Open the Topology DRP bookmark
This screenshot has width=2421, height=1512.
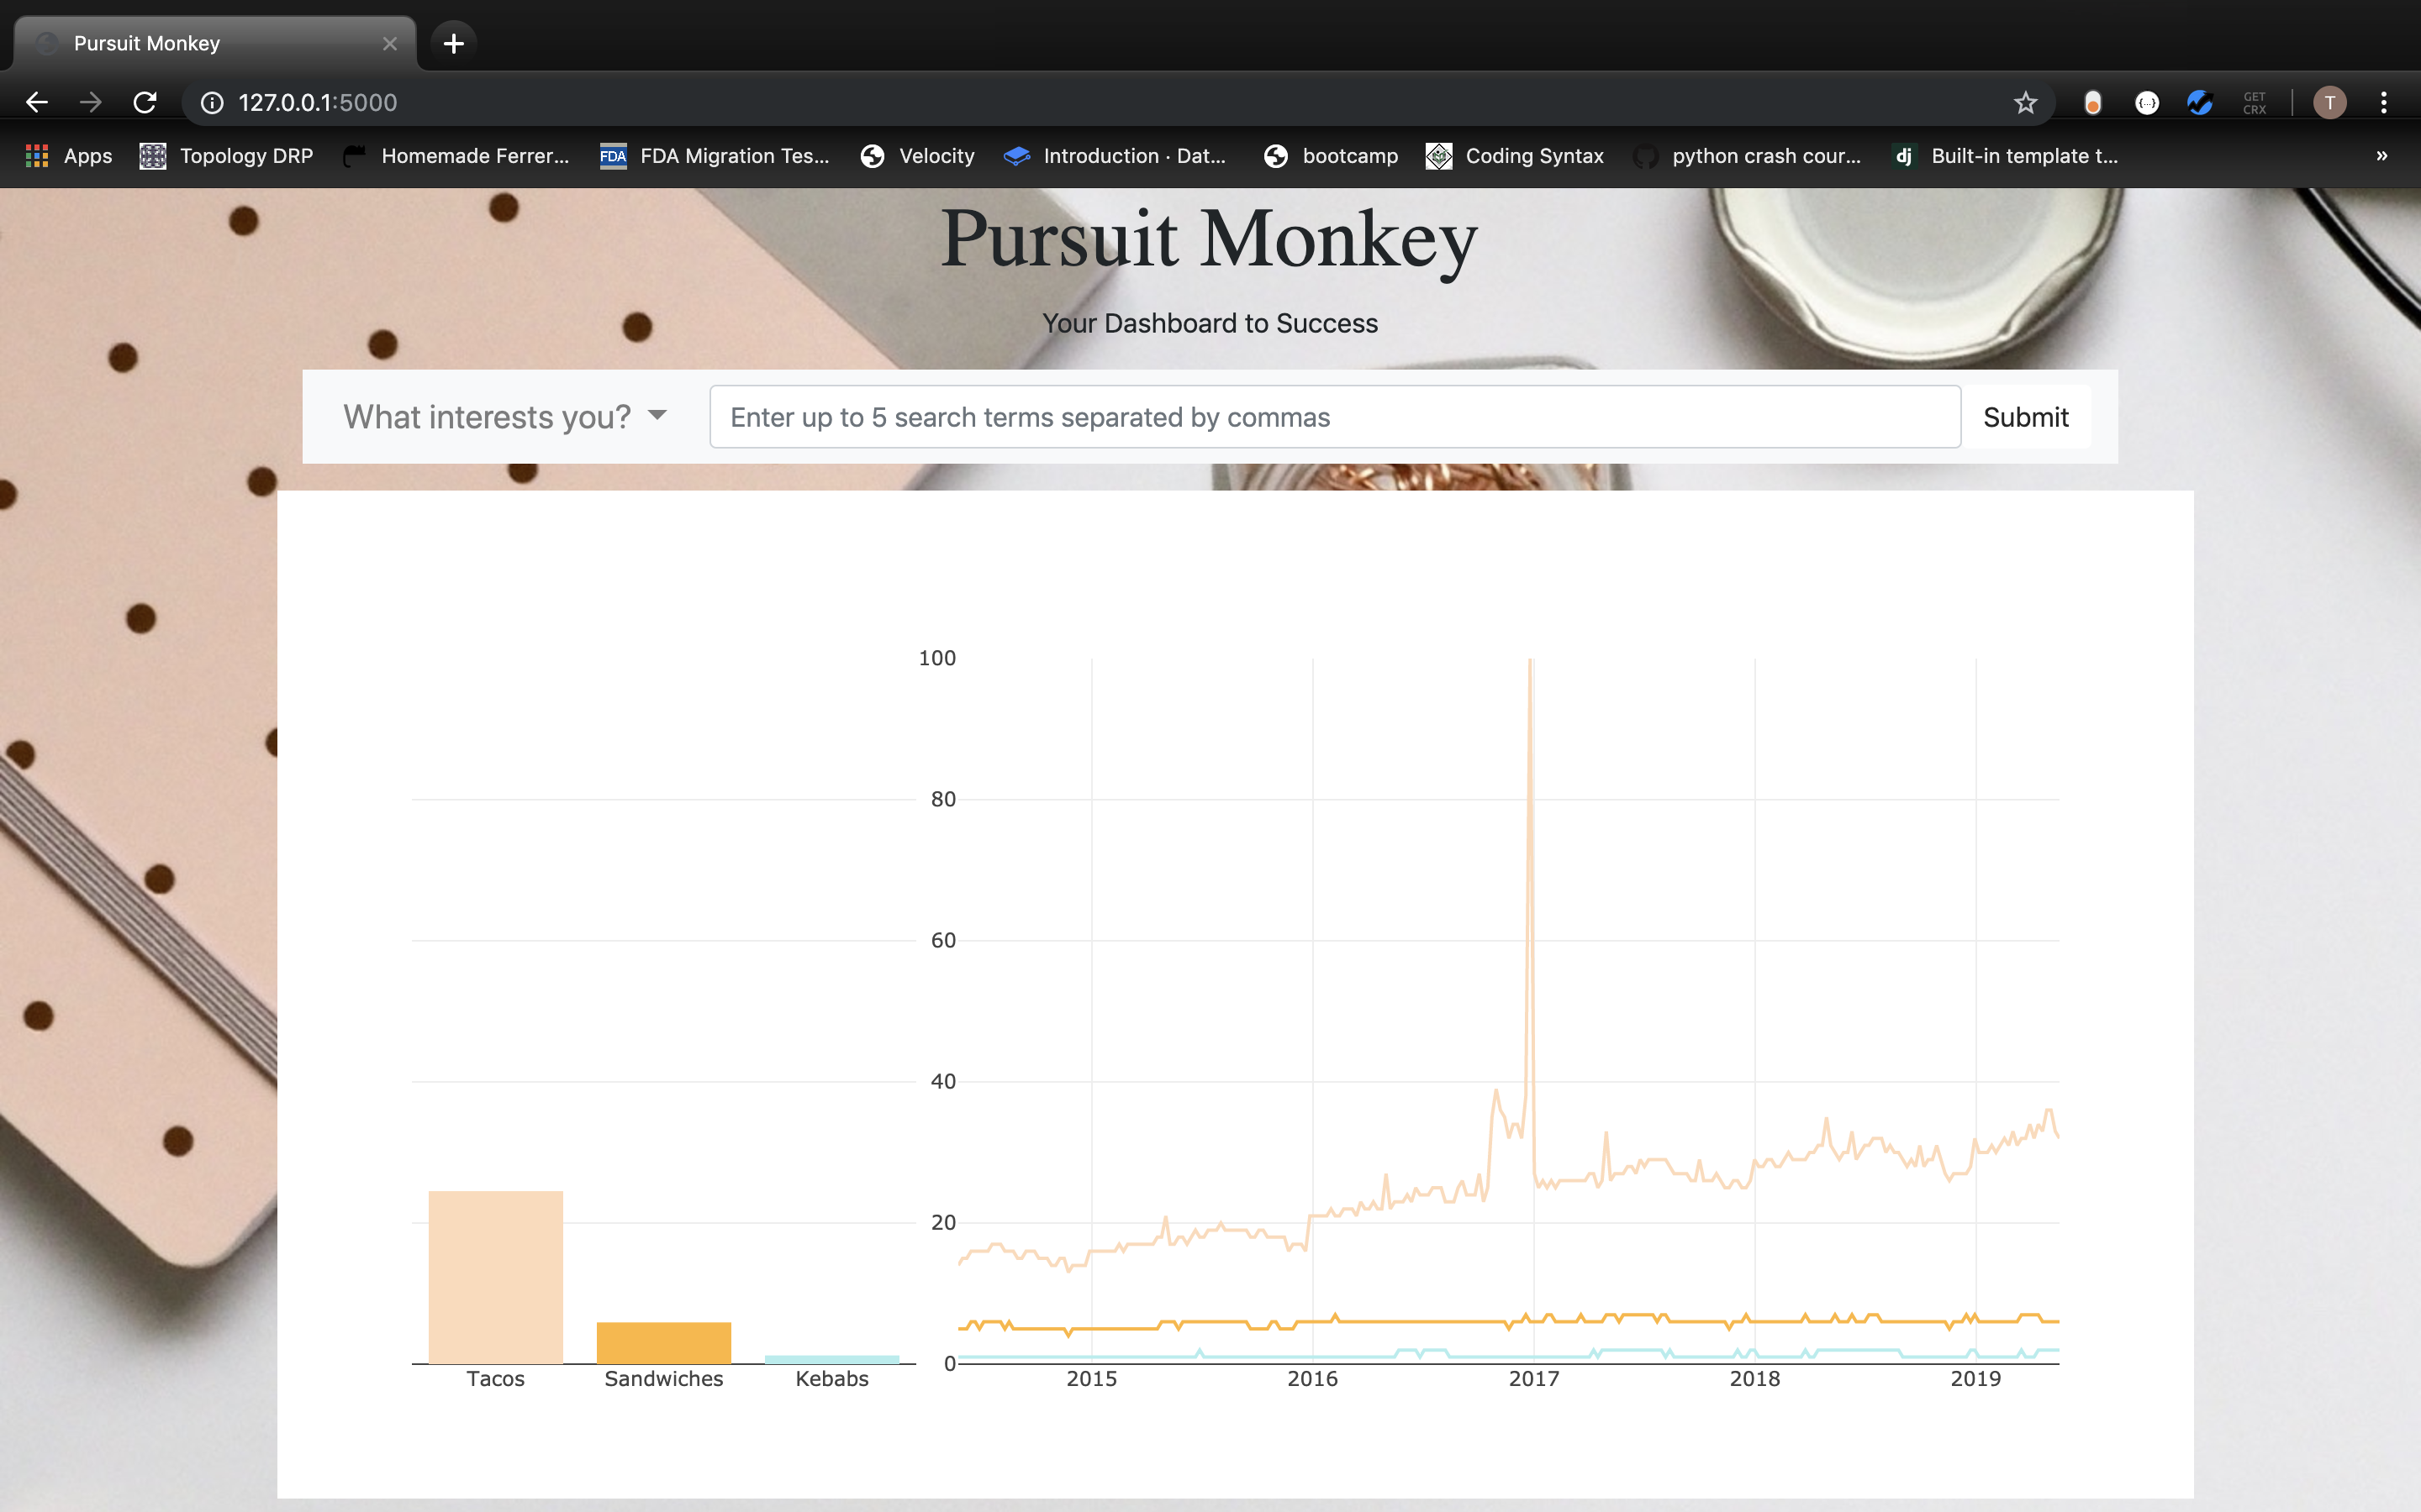point(227,156)
